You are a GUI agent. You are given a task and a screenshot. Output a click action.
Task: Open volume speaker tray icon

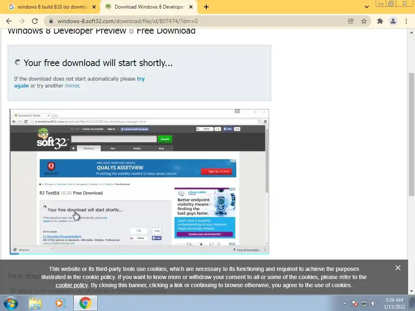[374, 303]
